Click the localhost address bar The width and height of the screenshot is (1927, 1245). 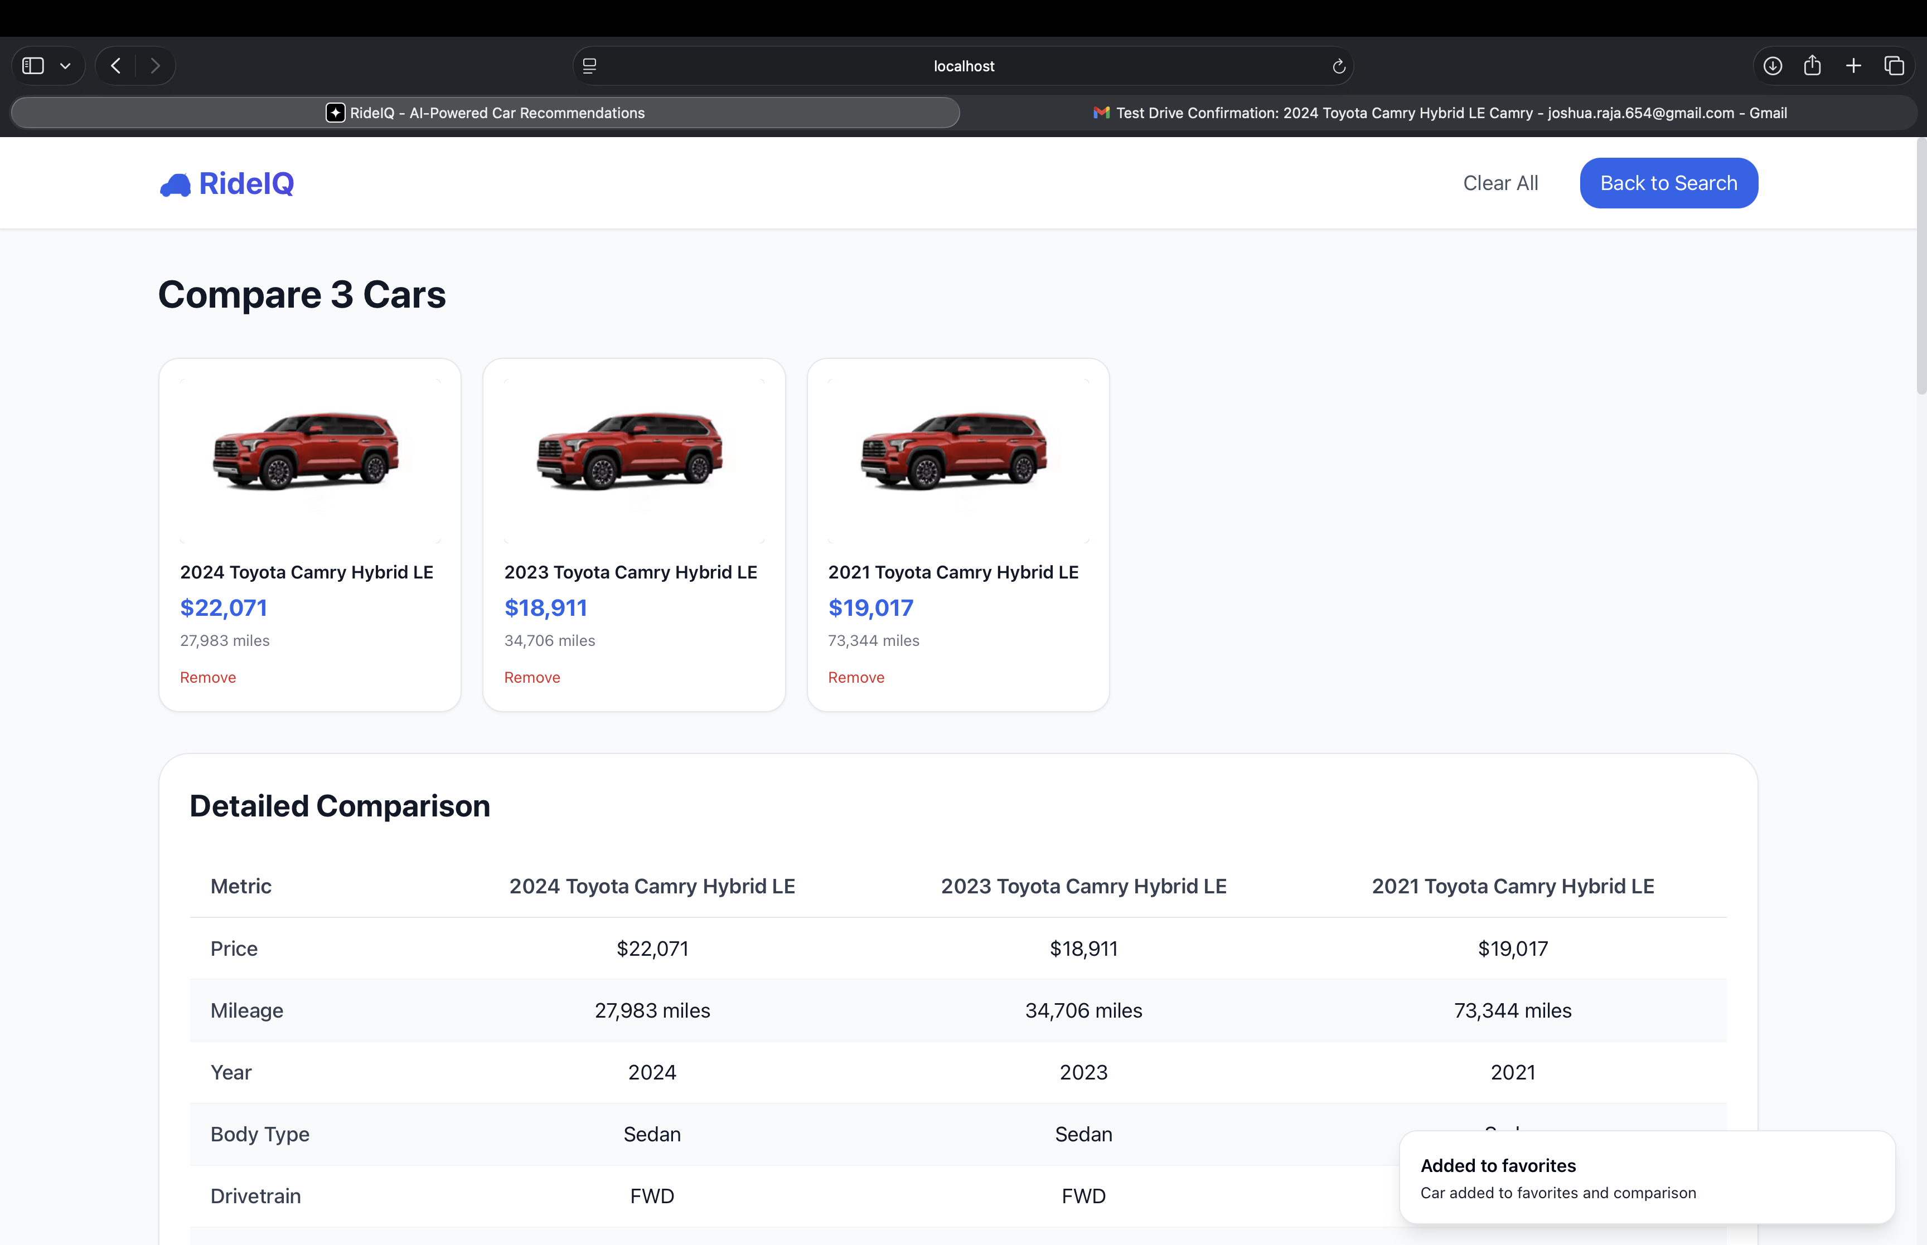(x=963, y=66)
